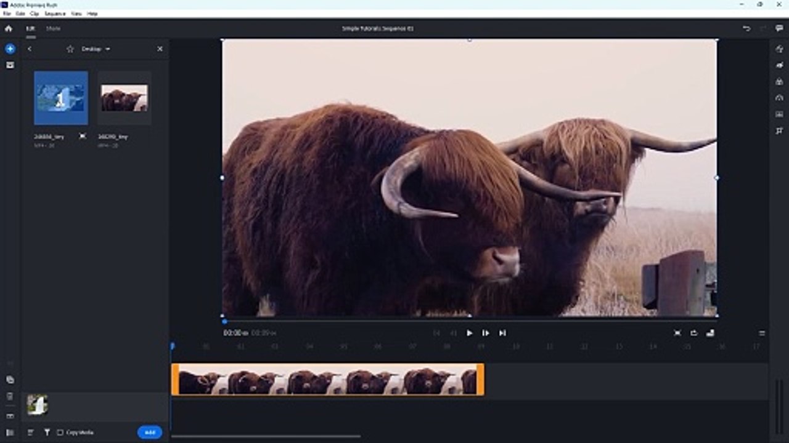This screenshot has height=443, width=789.
Task: Open the project assets panel icon
Action: [10, 65]
